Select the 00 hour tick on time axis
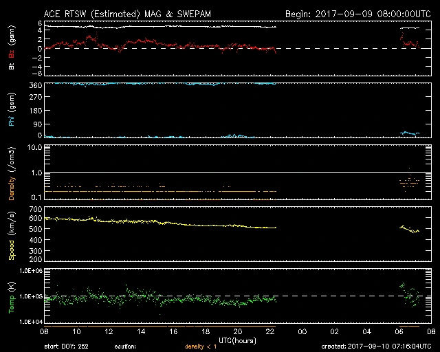The image size is (440, 352). tap(302, 331)
